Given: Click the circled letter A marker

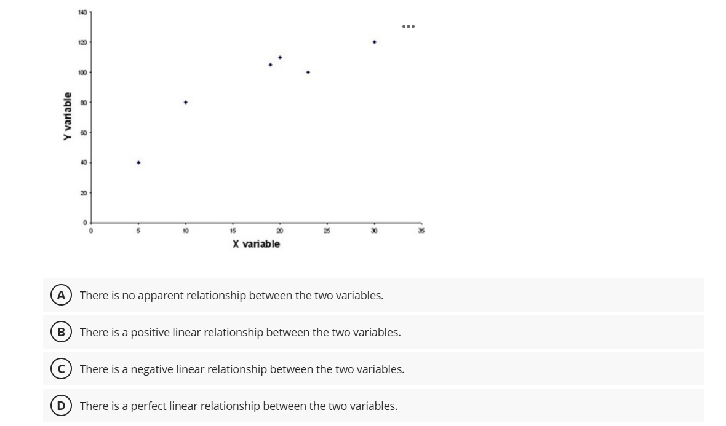Looking at the screenshot, I should click(60, 294).
